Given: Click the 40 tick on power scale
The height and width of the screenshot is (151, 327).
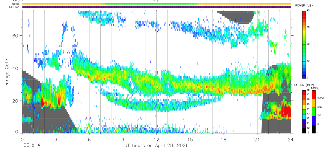Looking at the screenshot, I should tap(308, 10).
